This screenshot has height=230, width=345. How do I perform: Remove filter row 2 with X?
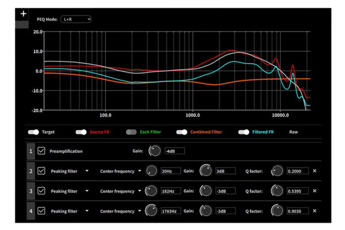point(314,171)
